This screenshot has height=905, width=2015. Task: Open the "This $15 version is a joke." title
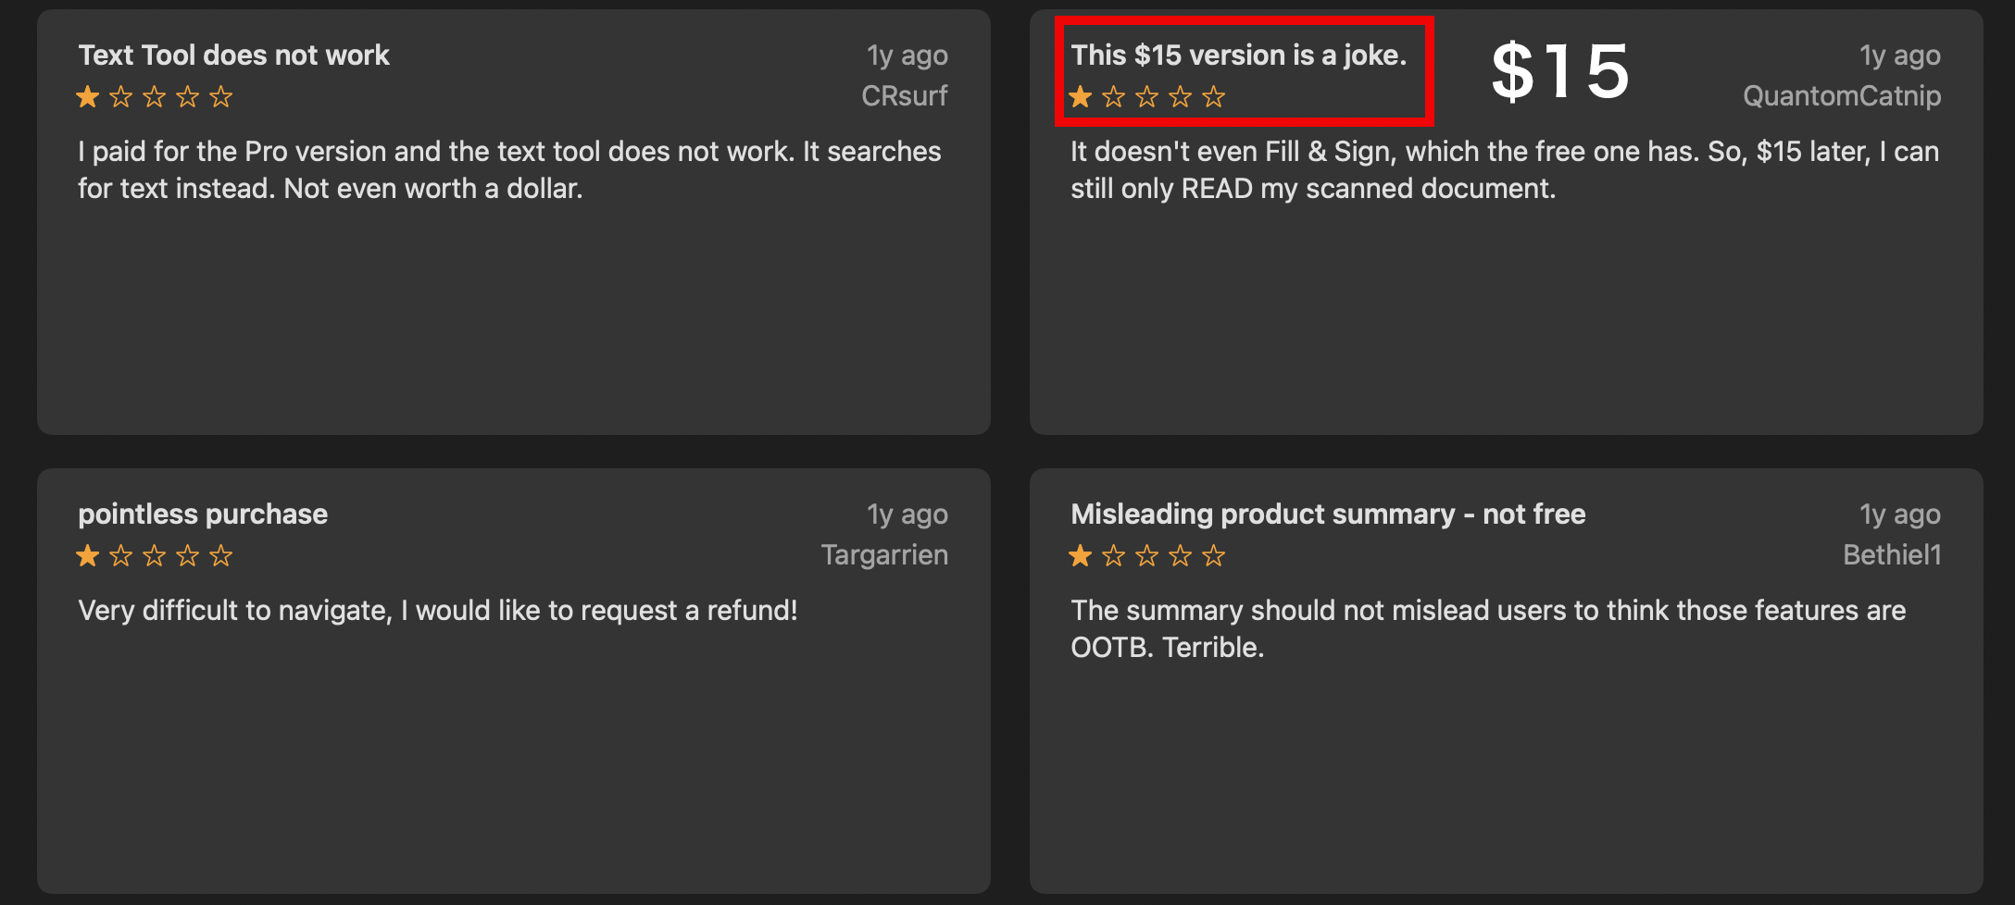point(1238,56)
